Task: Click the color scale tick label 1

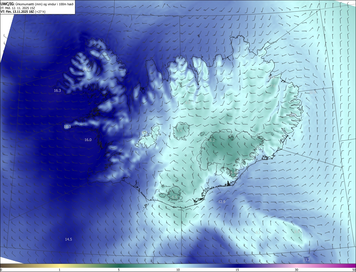Action: pyautogui.click(x=60, y=270)
